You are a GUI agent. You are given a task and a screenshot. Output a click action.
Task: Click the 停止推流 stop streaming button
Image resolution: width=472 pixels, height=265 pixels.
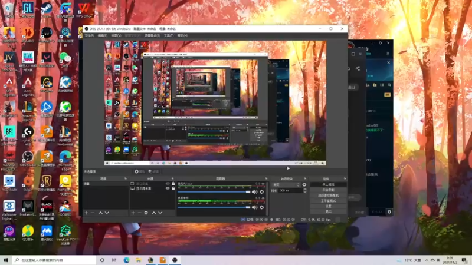(x=328, y=184)
